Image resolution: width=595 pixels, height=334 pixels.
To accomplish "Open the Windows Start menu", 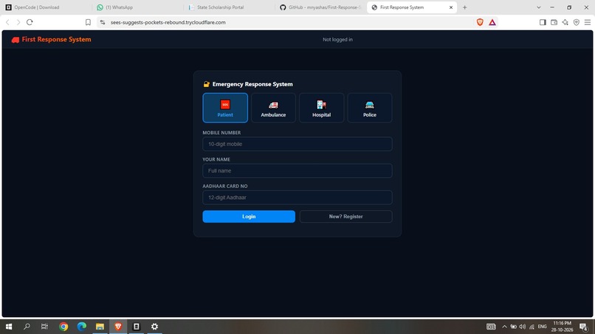I will pyautogui.click(x=9, y=327).
